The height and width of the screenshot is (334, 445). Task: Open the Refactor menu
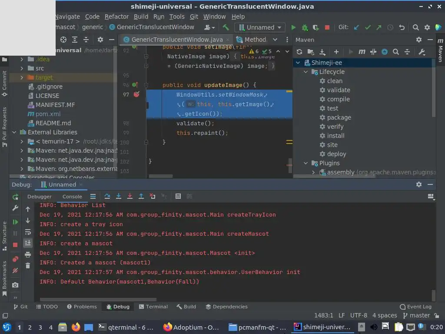point(116,17)
